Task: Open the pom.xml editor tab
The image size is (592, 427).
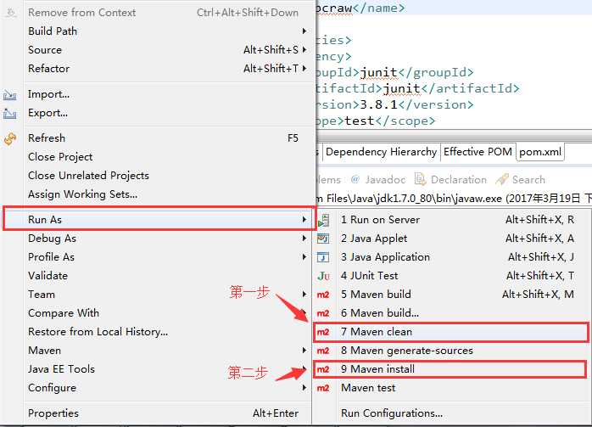Action: point(541,152)
